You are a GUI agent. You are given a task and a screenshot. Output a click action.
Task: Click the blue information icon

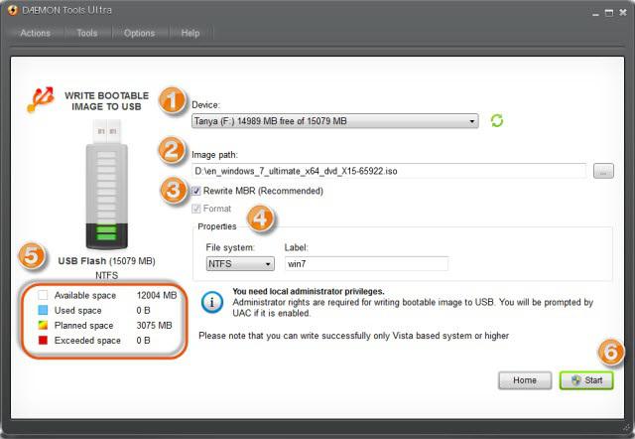211,302
